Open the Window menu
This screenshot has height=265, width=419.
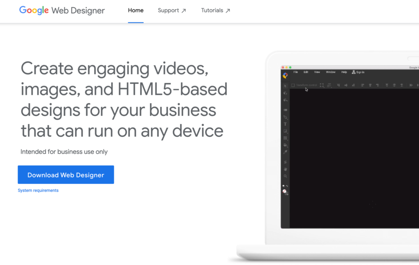tap(331, 72)
